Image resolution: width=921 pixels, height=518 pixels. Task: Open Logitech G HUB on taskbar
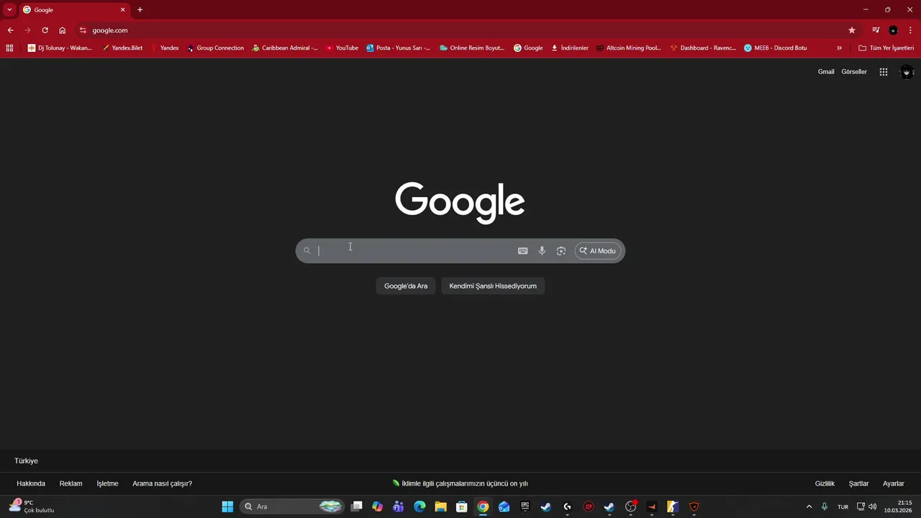click(567, 506)
